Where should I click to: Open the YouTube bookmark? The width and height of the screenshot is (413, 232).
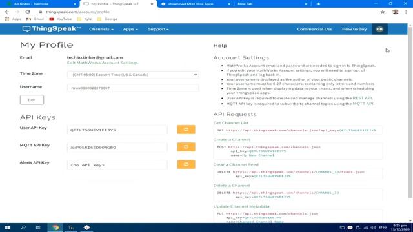[60, 19]
